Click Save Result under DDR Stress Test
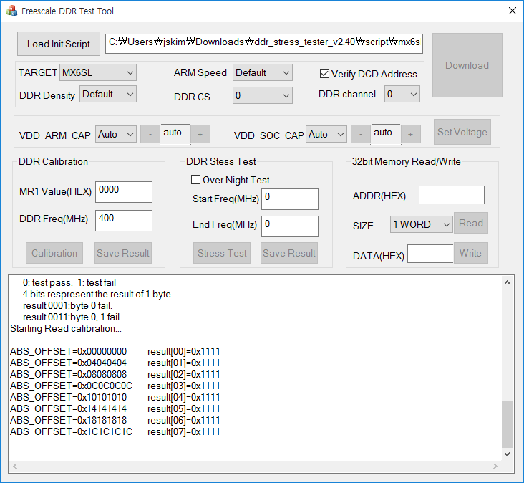This screenshot has width=524, height=483. (x=289, y=253)
